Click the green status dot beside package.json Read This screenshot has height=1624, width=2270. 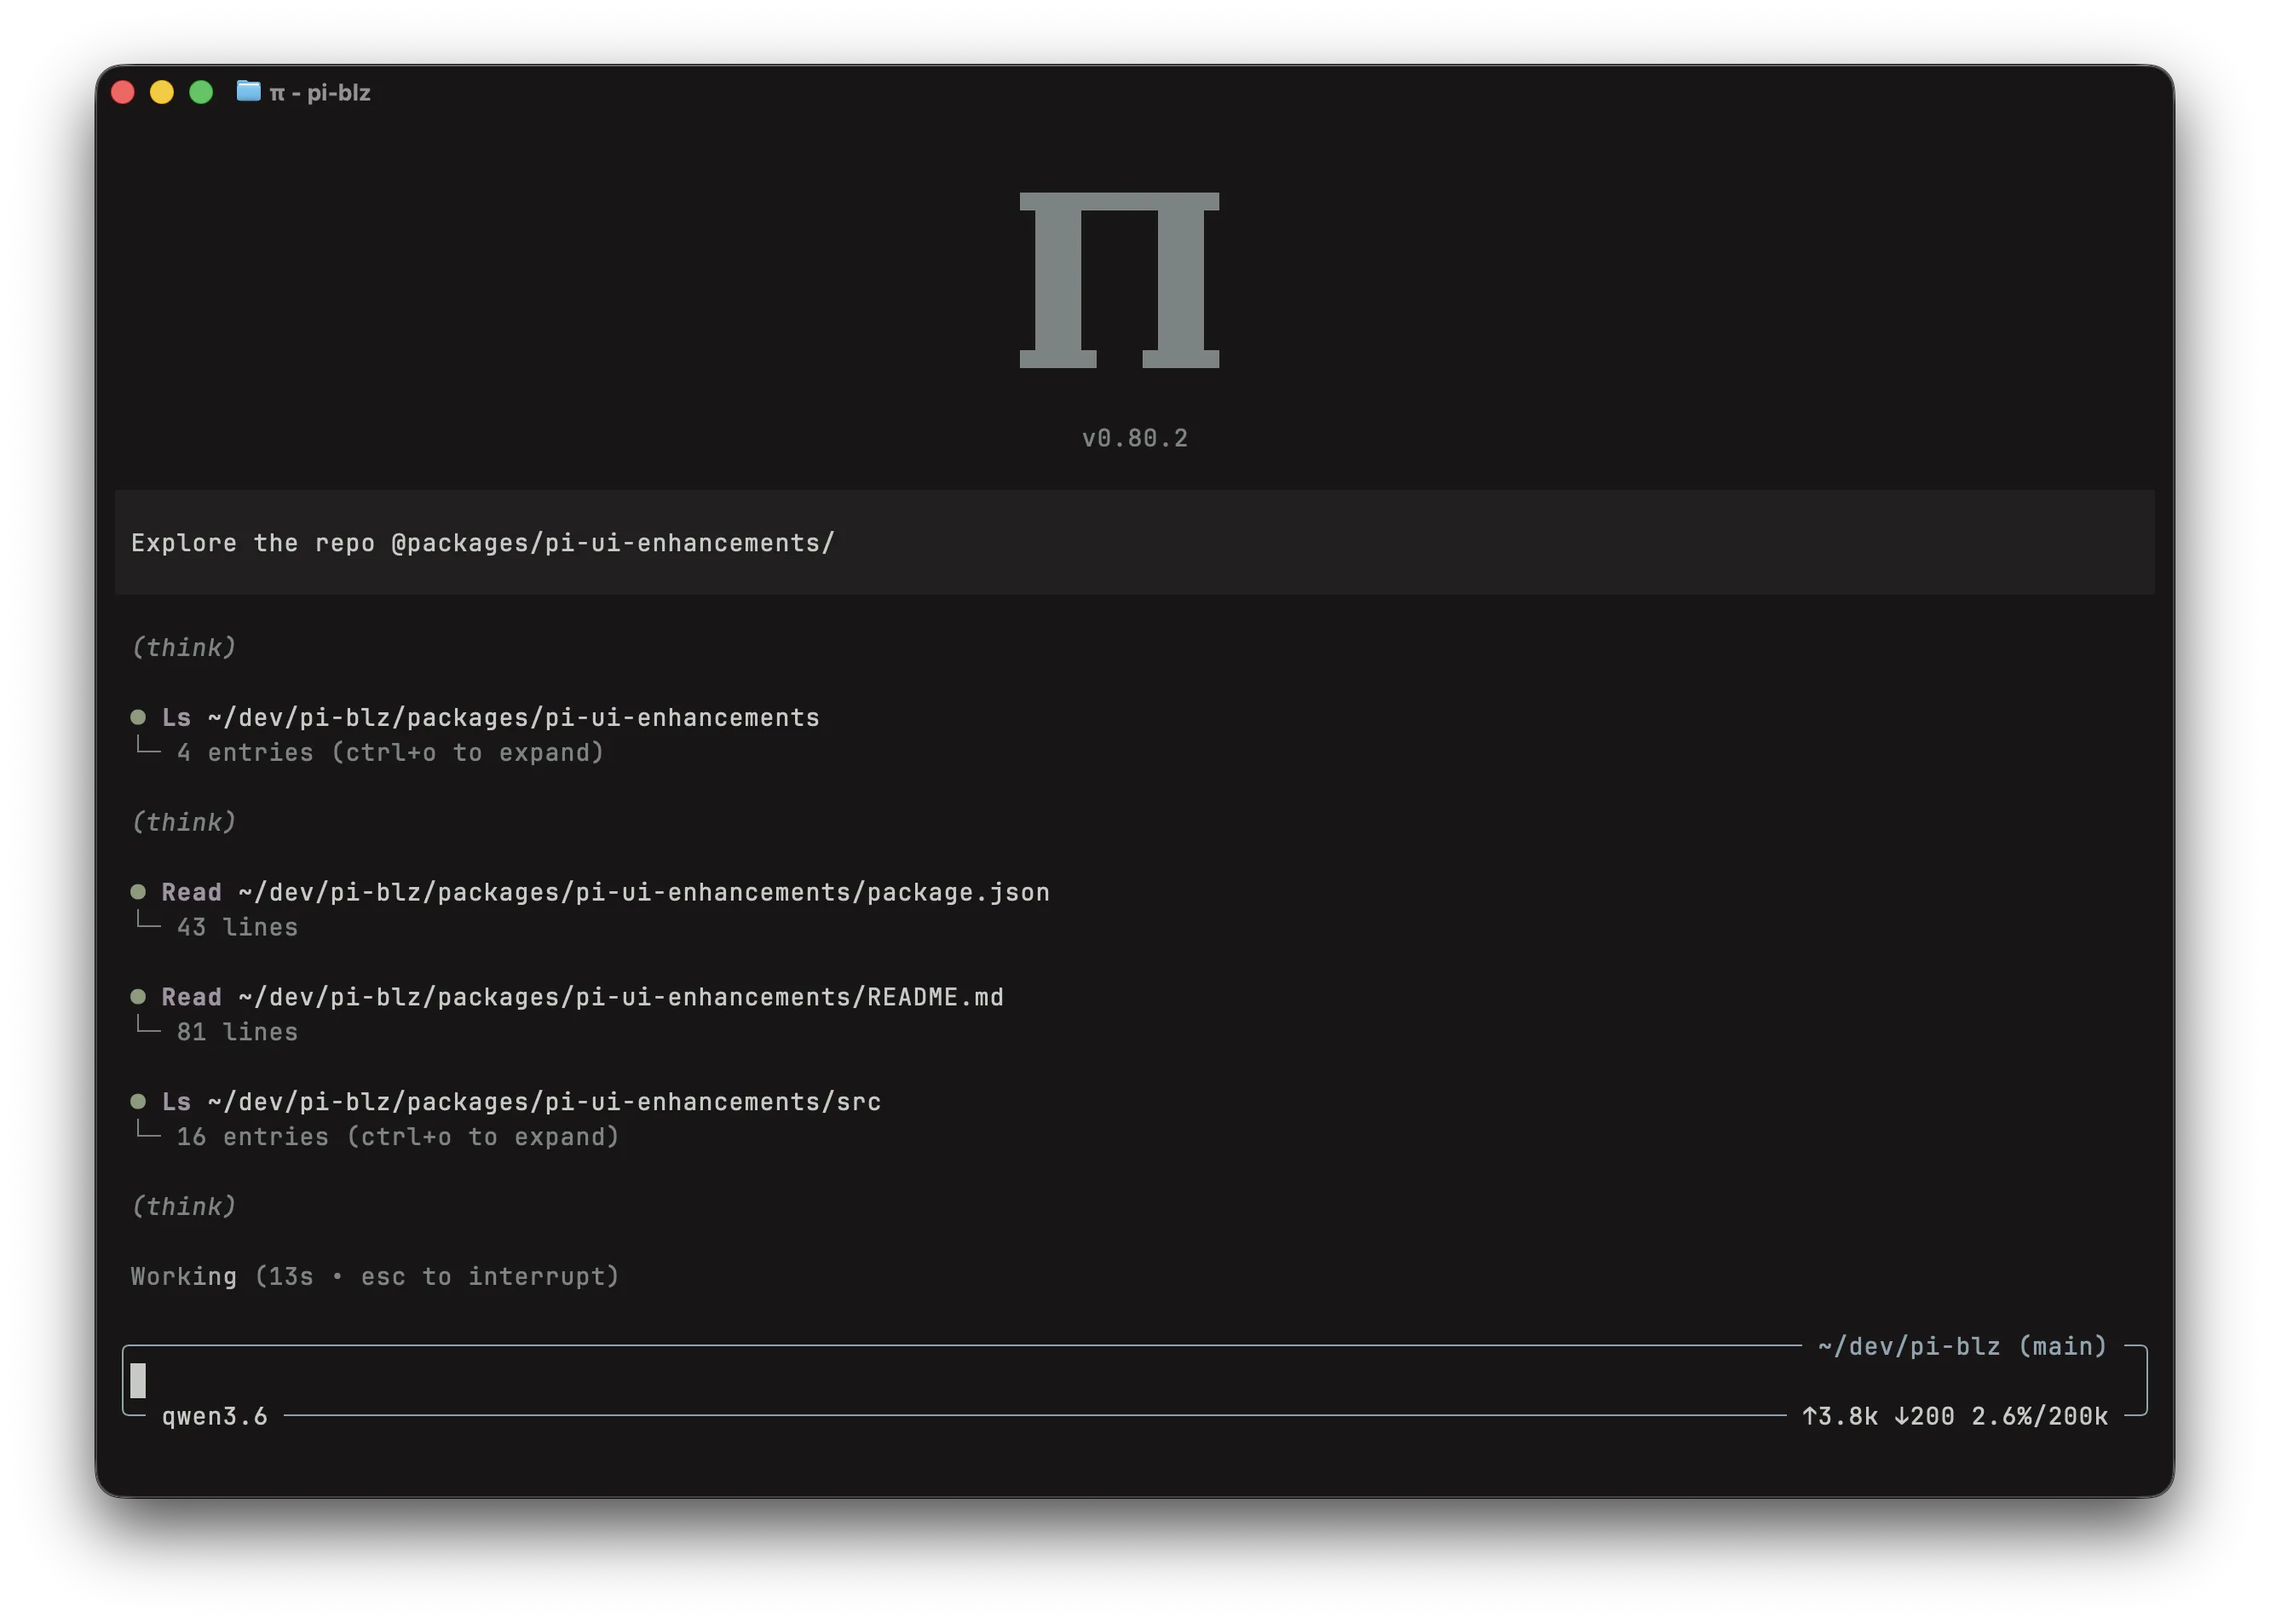(138, 891)
